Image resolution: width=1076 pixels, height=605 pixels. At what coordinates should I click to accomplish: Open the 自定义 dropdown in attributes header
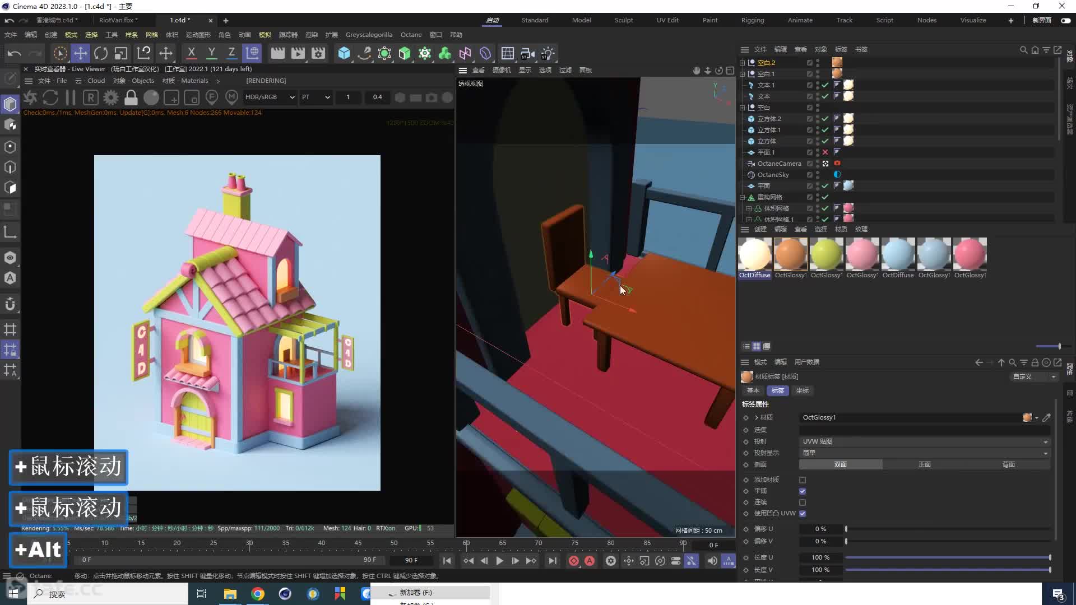point(1033,376)
